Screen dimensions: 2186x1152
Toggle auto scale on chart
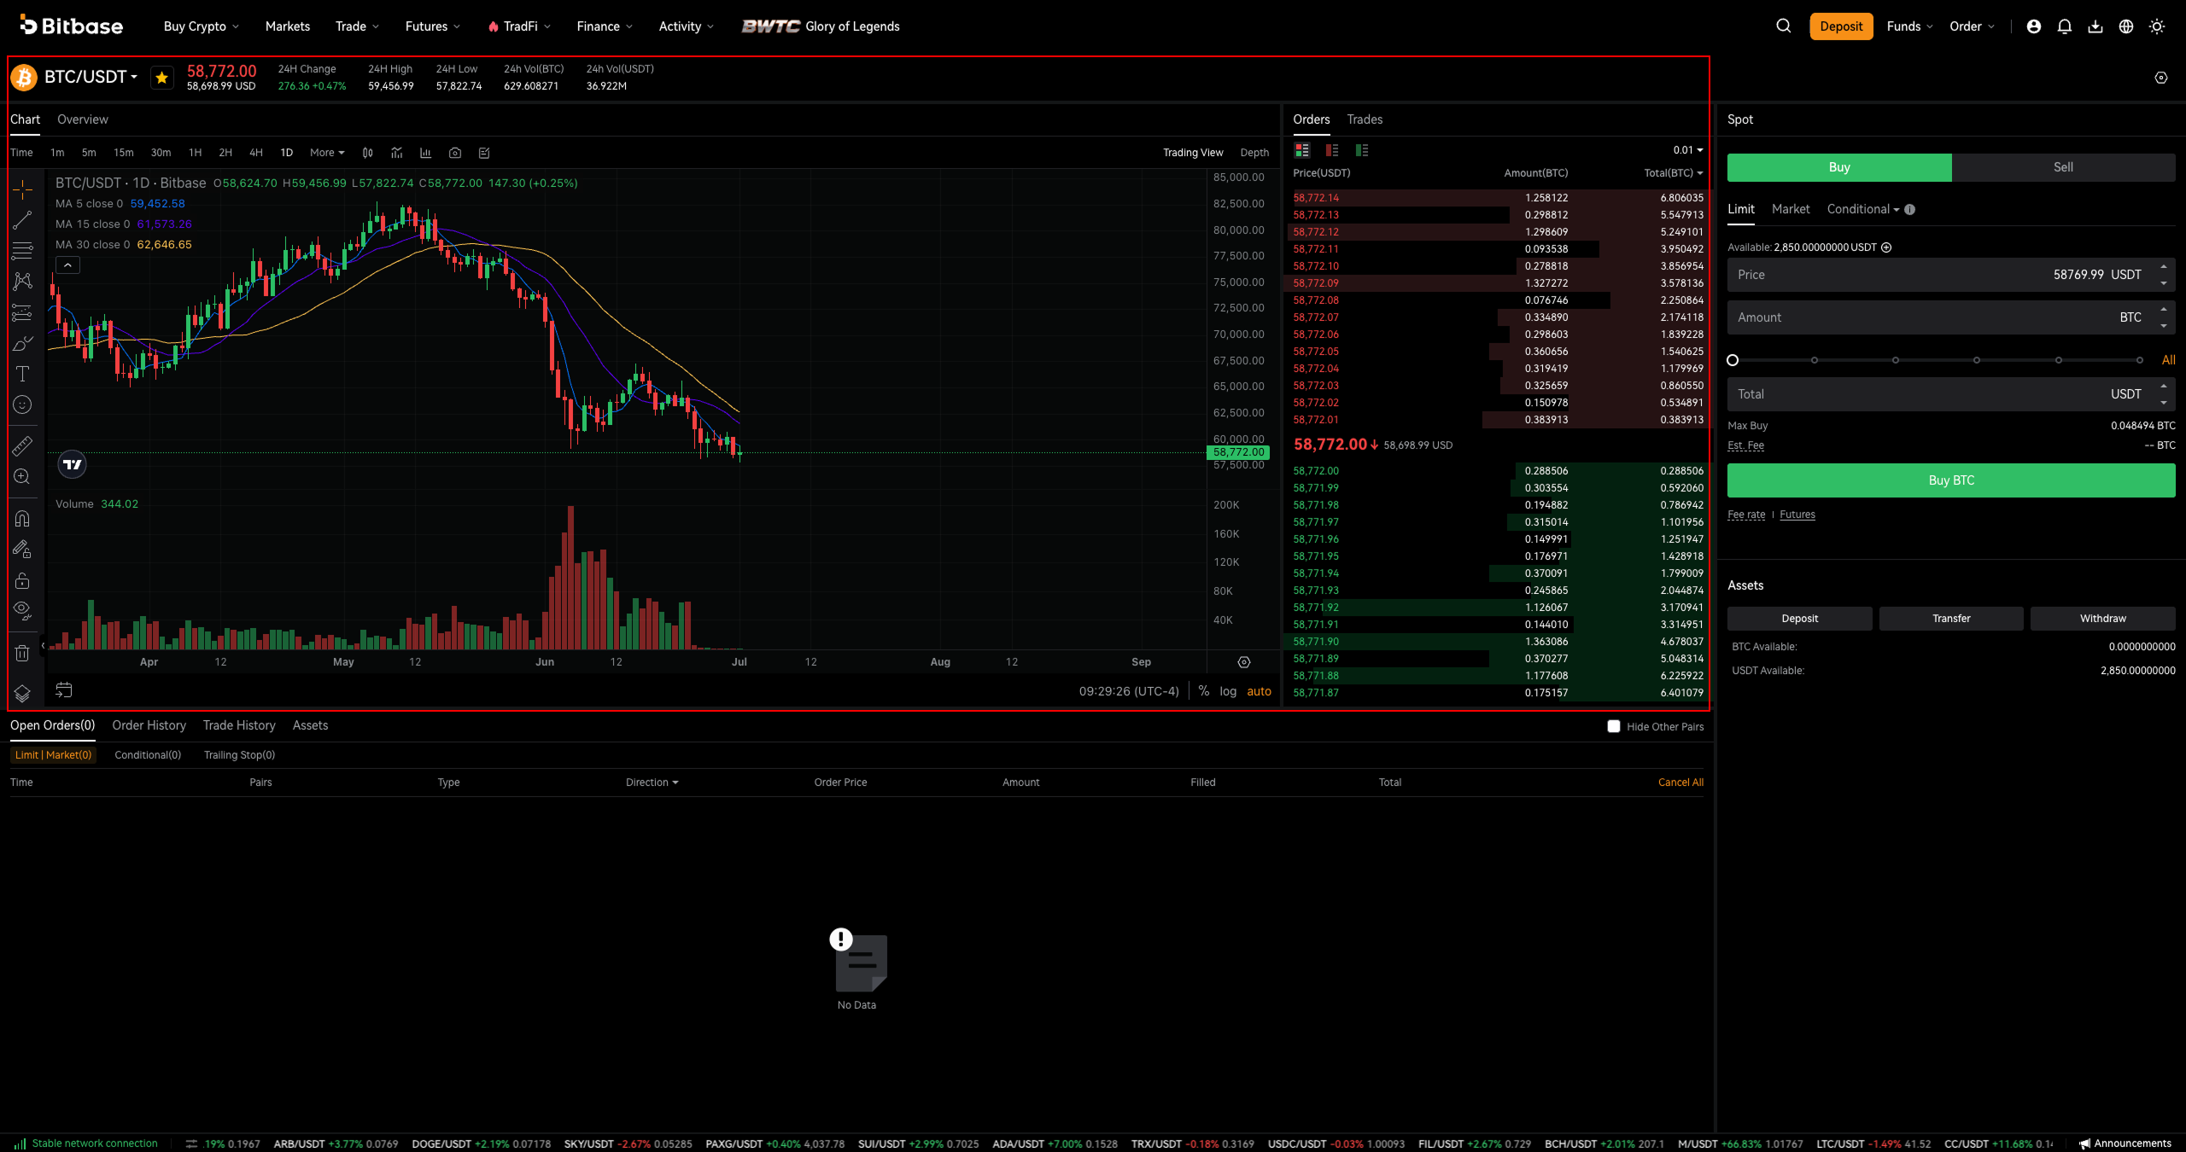tap(1260, 691)
